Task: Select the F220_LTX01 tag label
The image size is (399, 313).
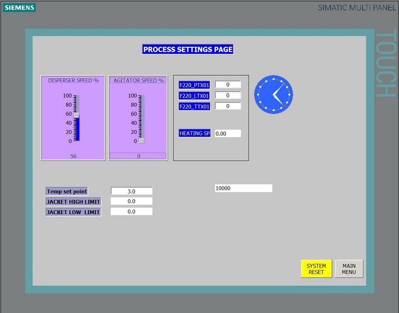Action: pos(194,96)
